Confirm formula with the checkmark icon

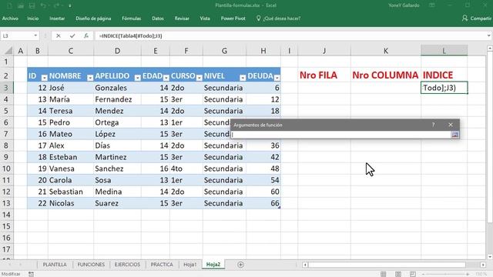coord(72,36)
